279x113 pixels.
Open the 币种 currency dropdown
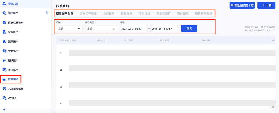click(69, 28)
